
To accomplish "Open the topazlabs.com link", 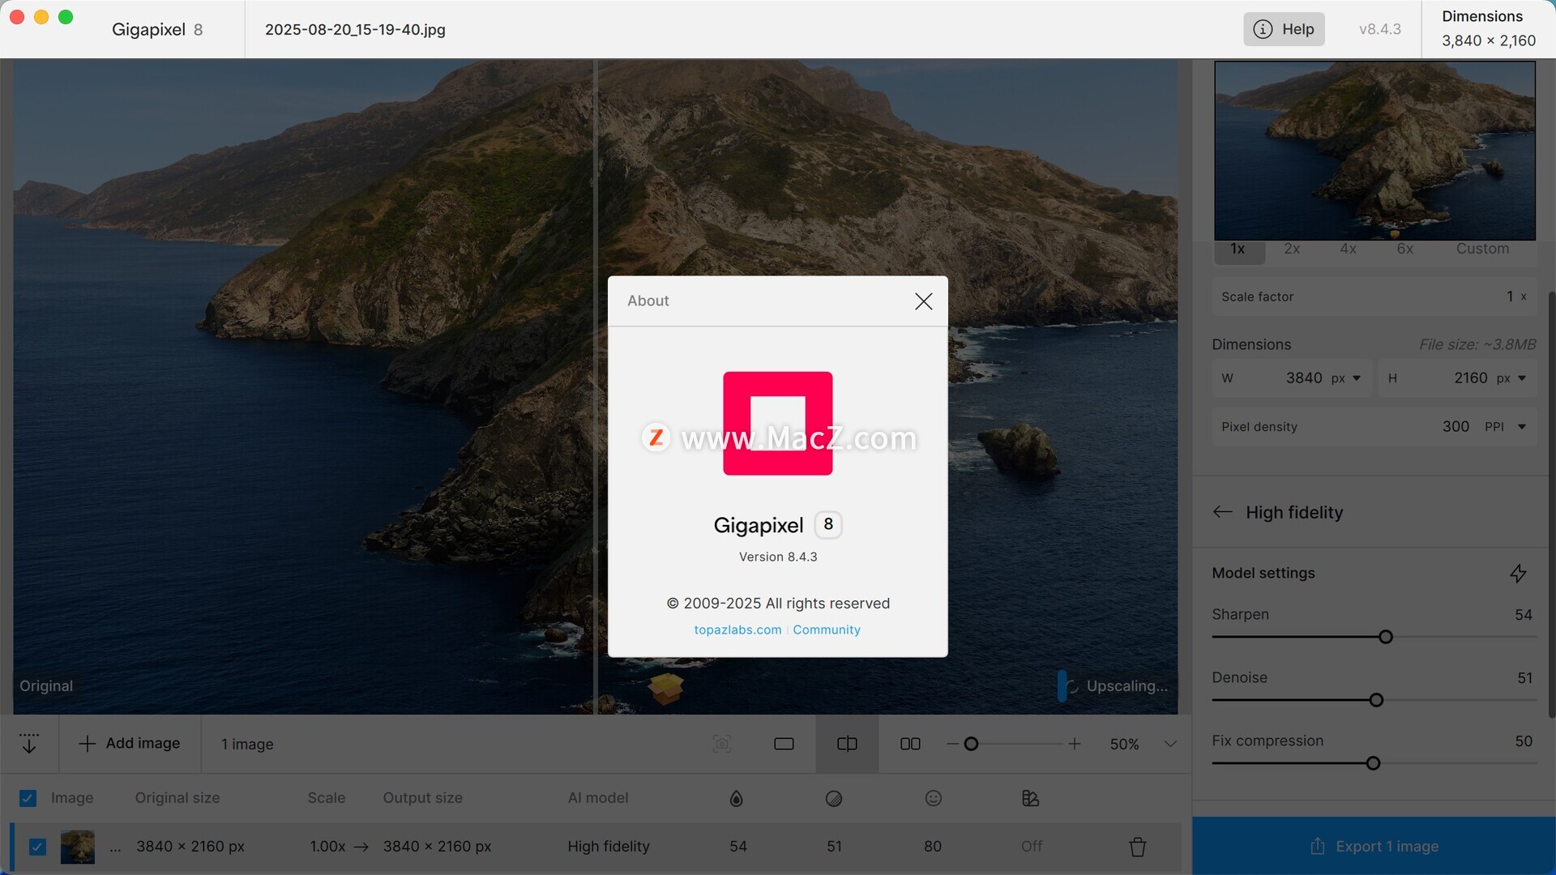I will (737, 630).
